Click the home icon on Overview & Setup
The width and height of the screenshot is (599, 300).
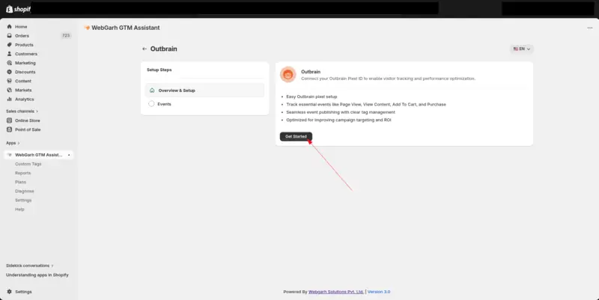pyautogui.click(x=152, y=91)
